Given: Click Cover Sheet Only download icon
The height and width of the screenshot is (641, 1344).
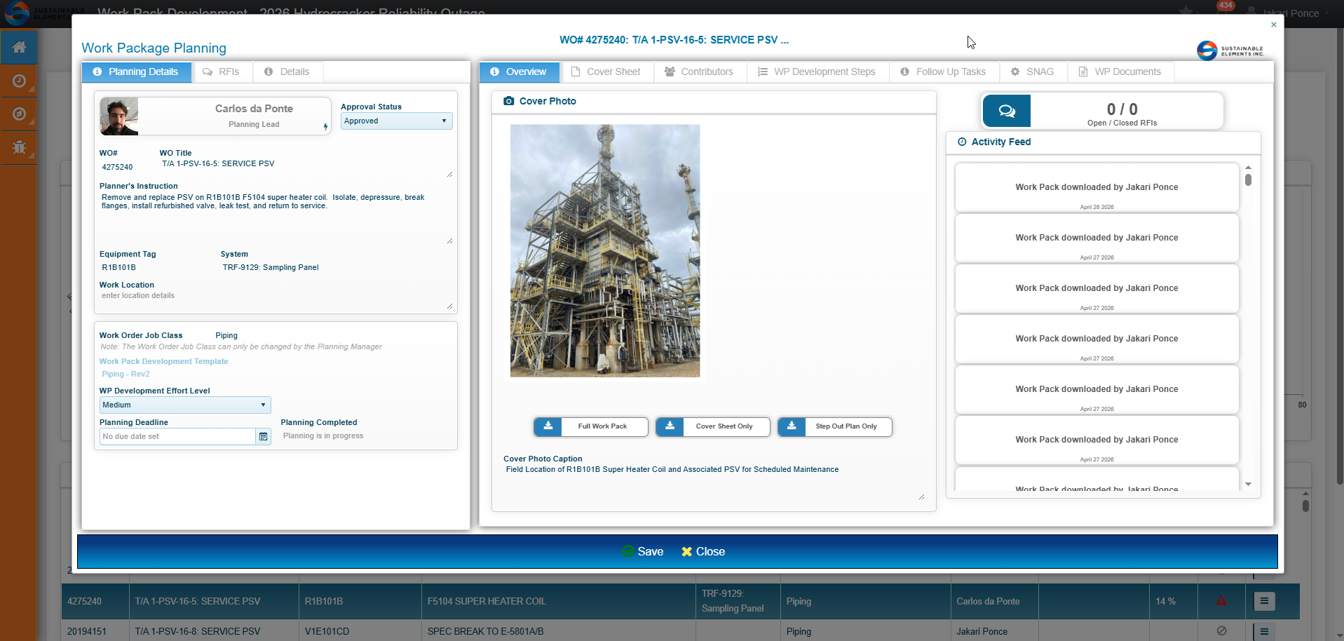Looking at the screenshot, I should (670, 426).
